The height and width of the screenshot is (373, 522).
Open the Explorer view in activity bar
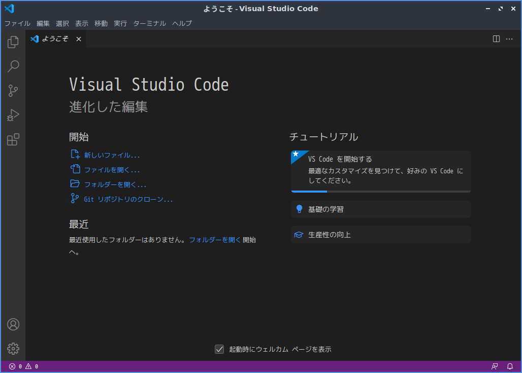pos(13,42)
